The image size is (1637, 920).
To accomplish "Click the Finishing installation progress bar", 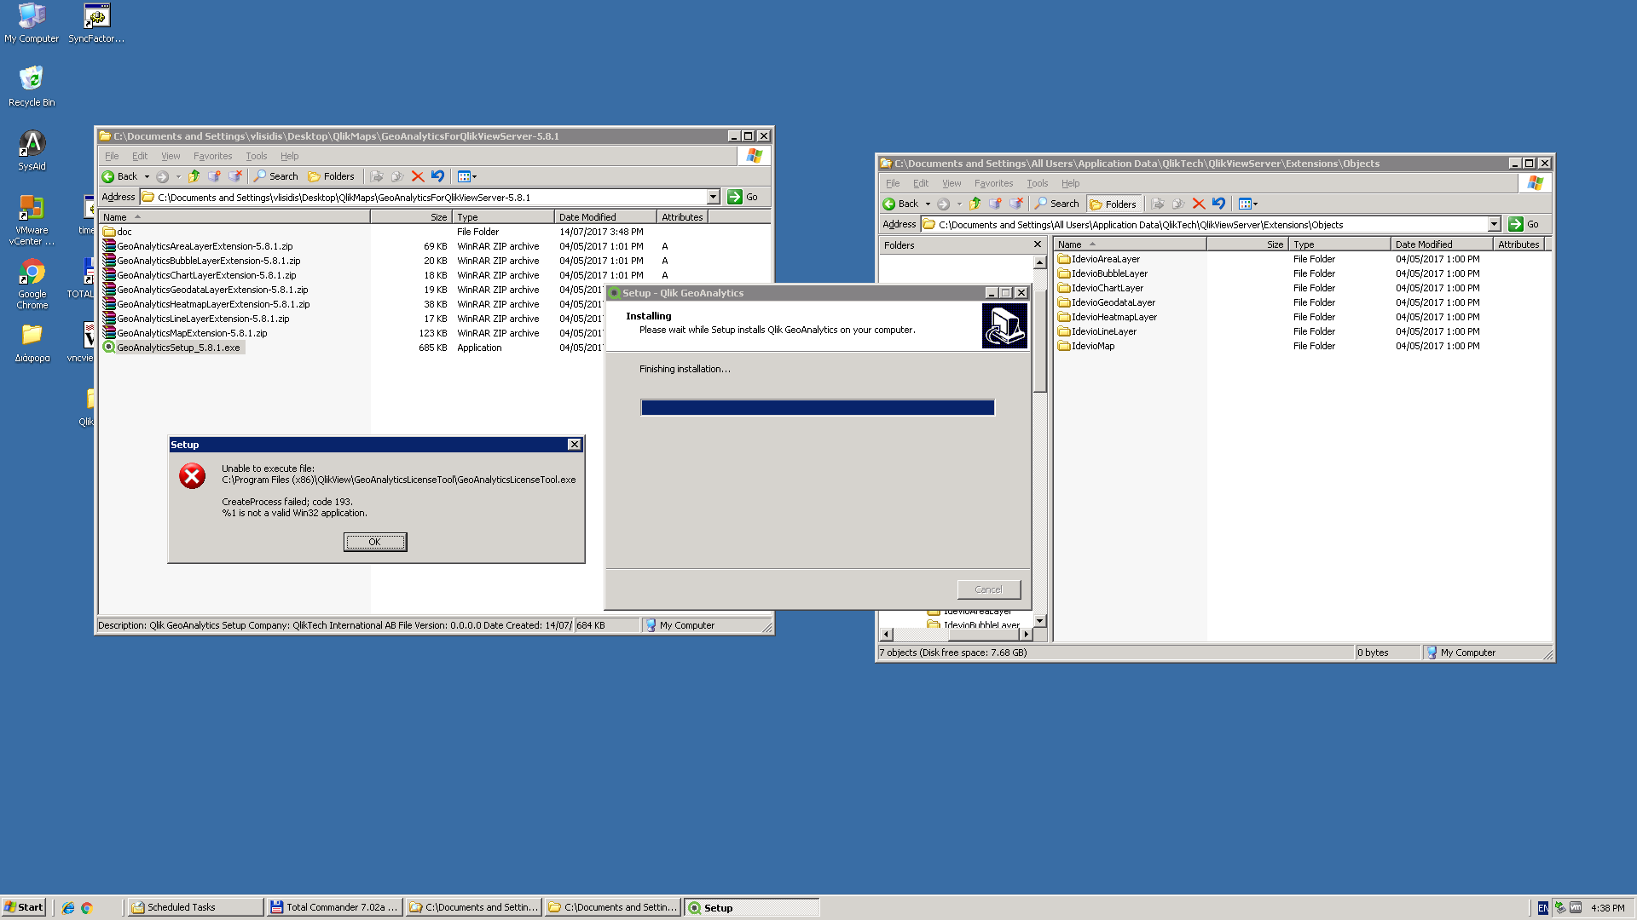I will tap(818, 408).
